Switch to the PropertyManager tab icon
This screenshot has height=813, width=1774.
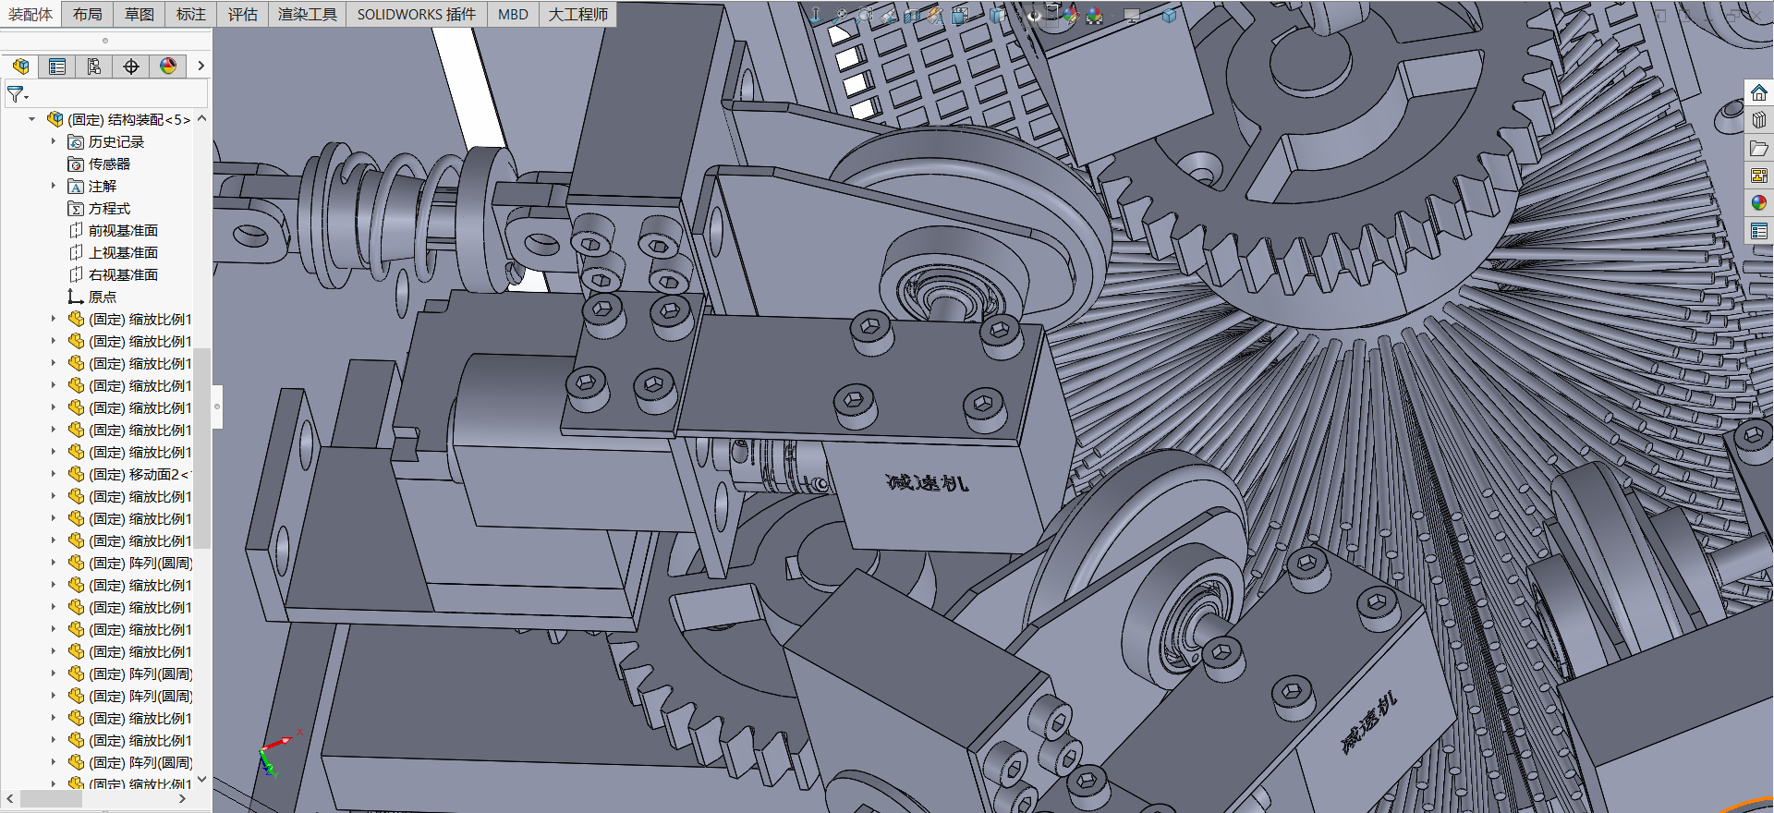click(57, 66)
